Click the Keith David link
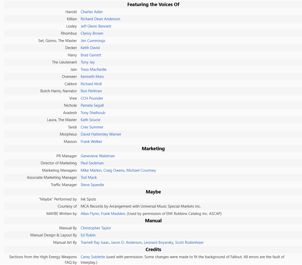Image resolution: width=302 pixels, height=265 pixels. coord(90,48)
